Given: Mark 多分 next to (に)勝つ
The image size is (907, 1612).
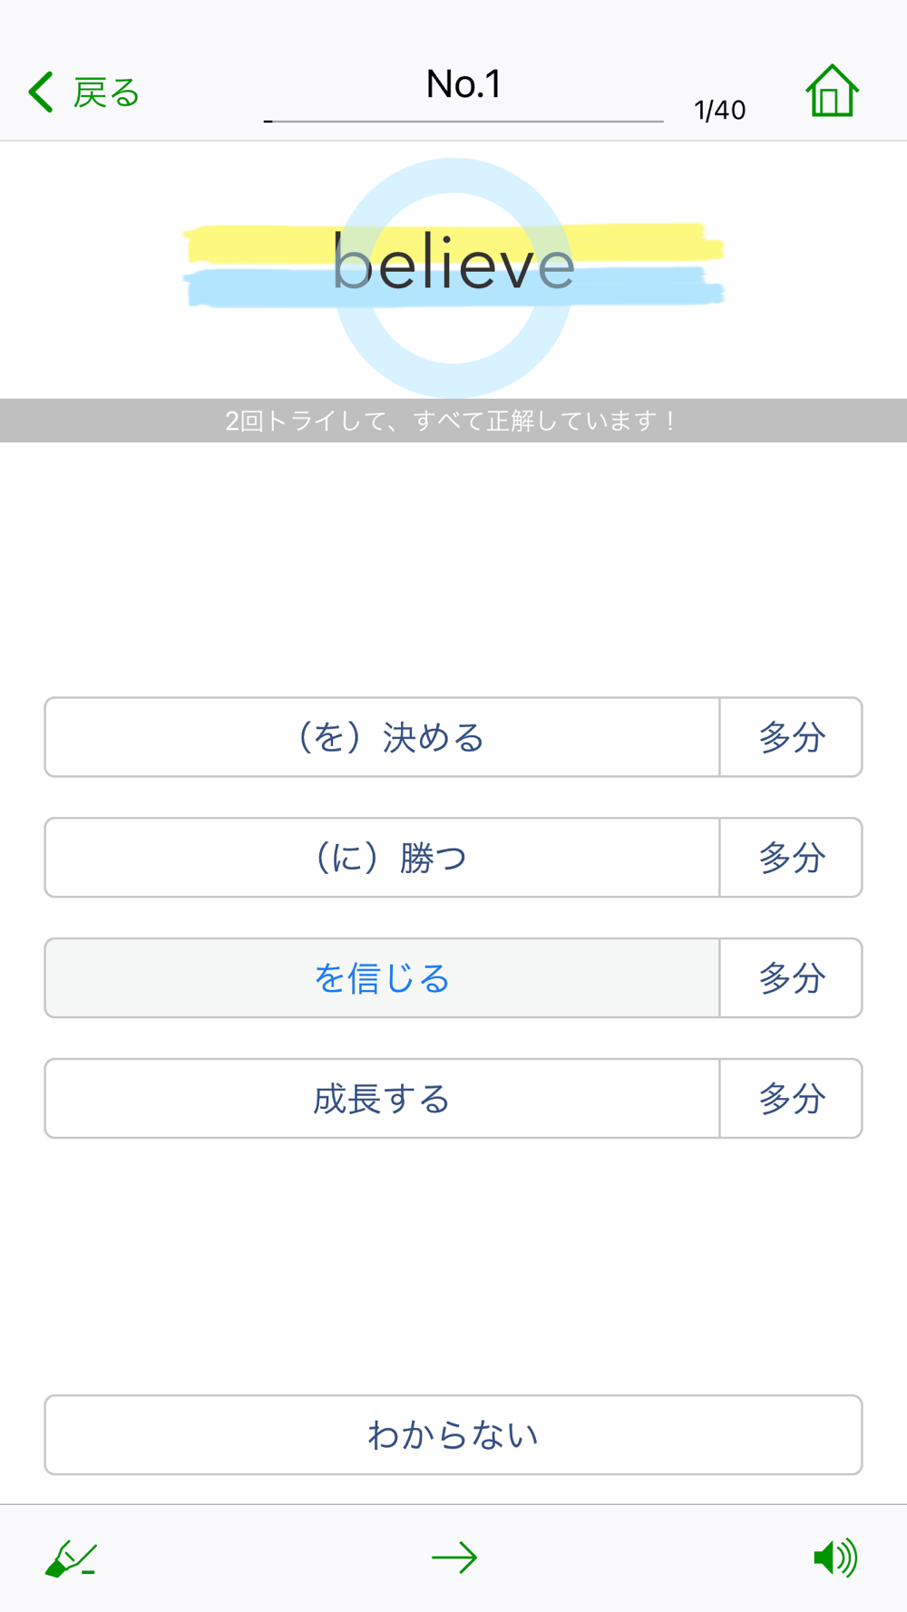Looking at the screenshot, I should tap(791, 858).
